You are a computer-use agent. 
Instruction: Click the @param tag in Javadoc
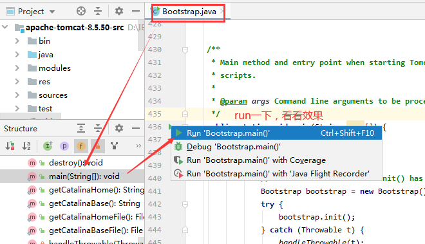233,101
